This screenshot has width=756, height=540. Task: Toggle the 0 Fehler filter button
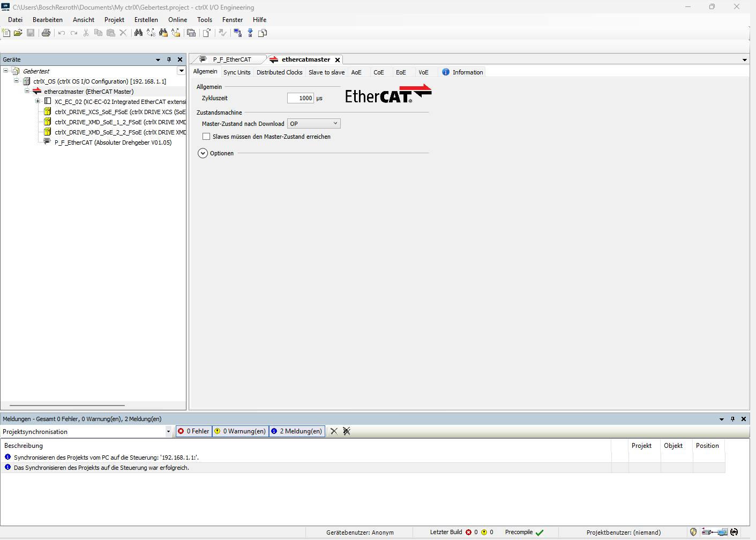click(194, 431)
